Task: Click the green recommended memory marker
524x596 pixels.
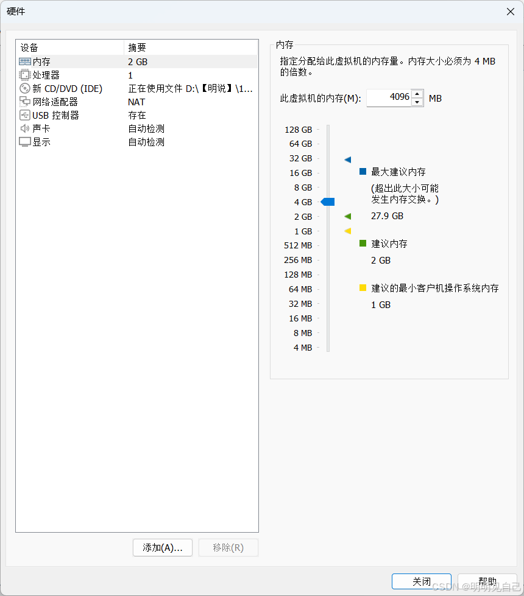Action: (x=348, y=216)
